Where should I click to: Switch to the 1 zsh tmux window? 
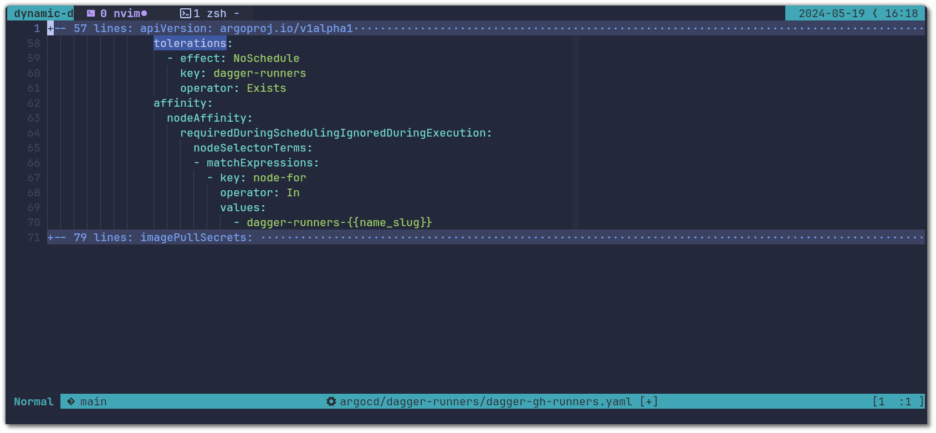click(210, 13)
